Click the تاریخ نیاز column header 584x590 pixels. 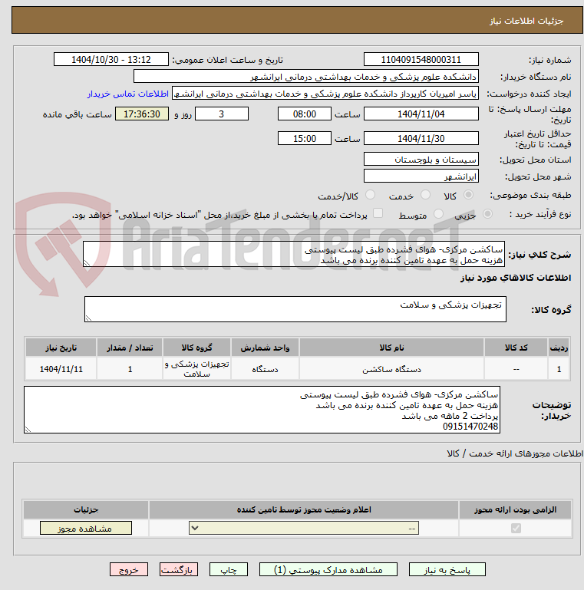coord(61,348)
